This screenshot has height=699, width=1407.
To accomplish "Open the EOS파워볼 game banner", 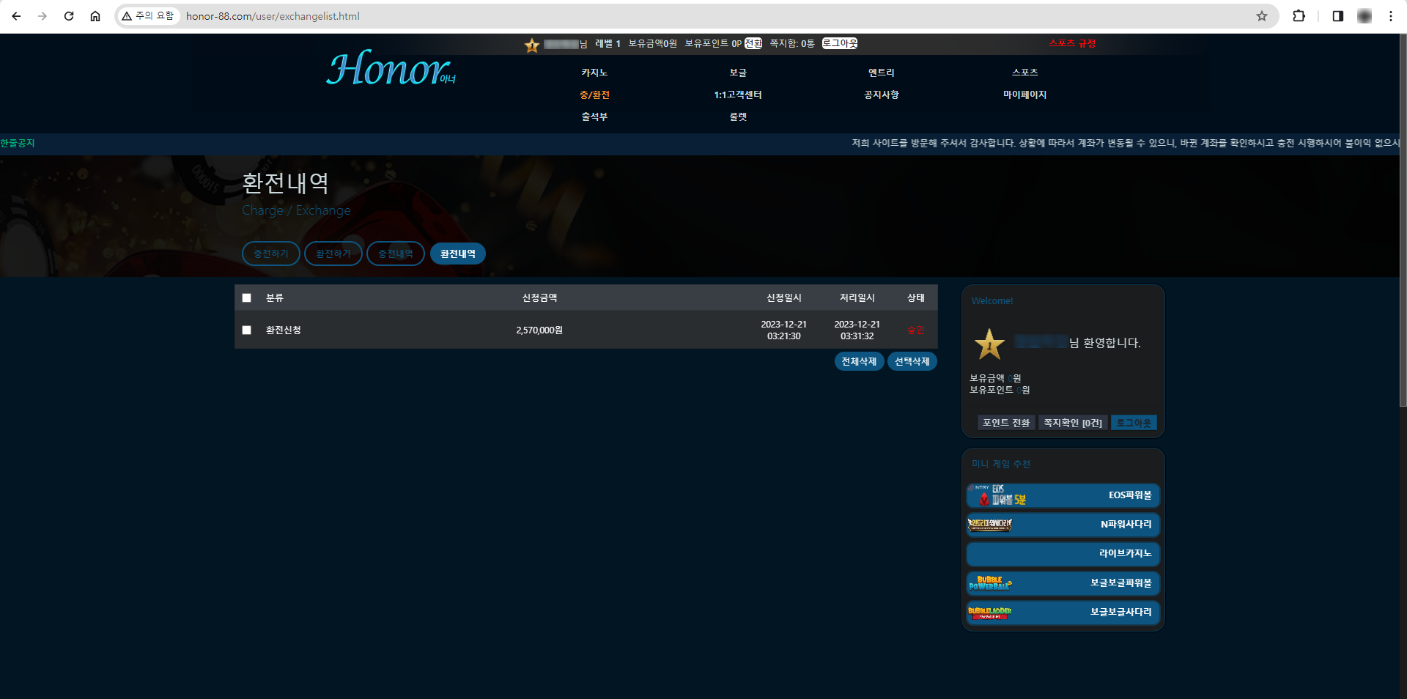I will tap(1063, 495).
